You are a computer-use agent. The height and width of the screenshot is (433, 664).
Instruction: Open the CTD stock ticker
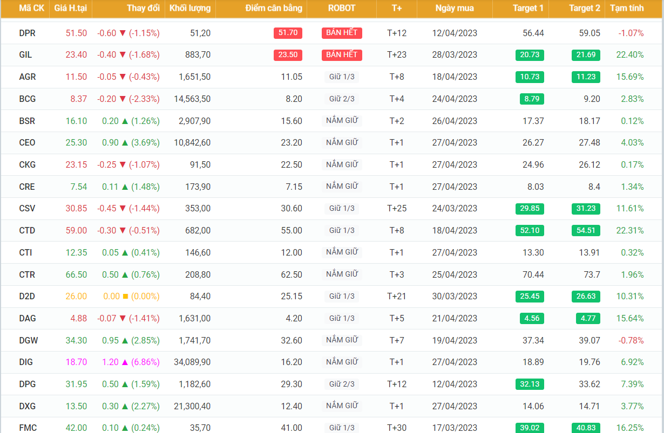[27, 231]
